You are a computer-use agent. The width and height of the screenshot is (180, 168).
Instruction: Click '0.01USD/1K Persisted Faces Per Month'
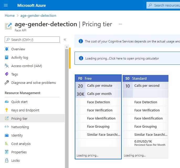pyautogui.click(x=150, y=143)
